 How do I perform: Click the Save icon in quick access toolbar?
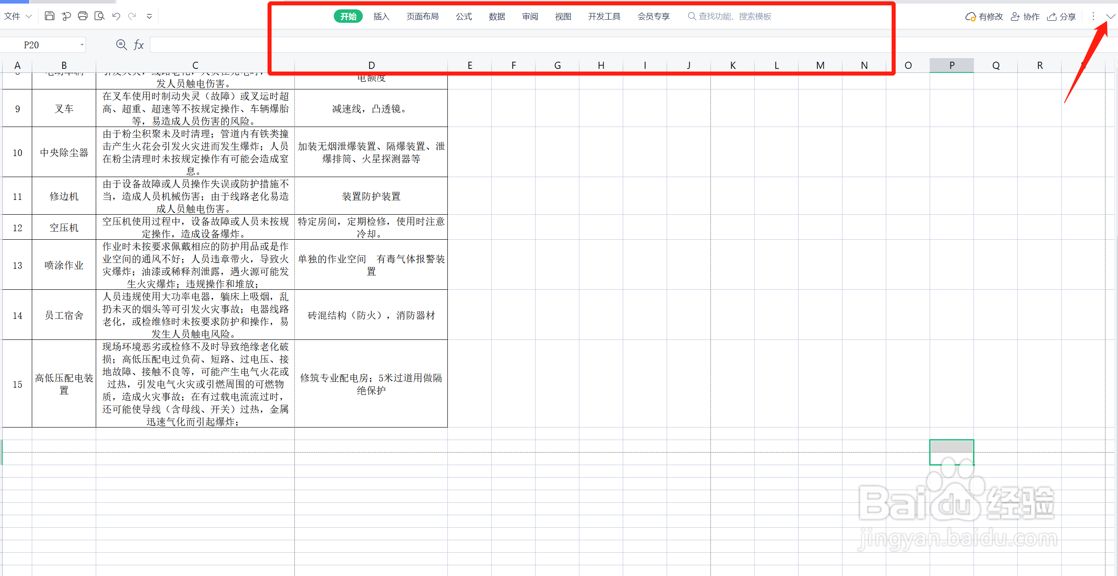click(50, 16)
